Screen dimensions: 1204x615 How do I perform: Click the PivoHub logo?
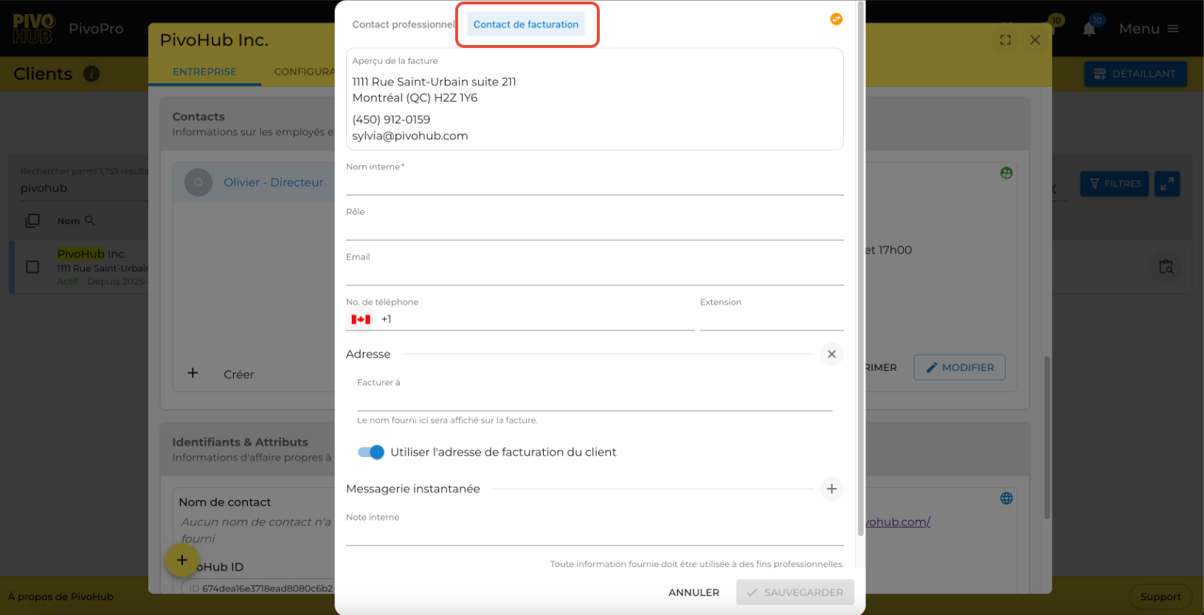(x=33, y=29)
